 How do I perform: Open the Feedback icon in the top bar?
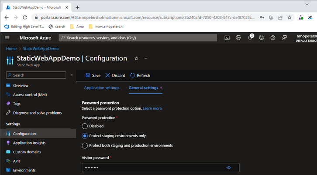point(284,38)
